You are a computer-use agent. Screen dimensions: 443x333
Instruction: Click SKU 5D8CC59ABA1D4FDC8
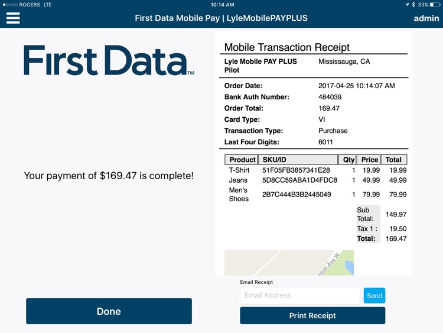click(x=299, y=180)
